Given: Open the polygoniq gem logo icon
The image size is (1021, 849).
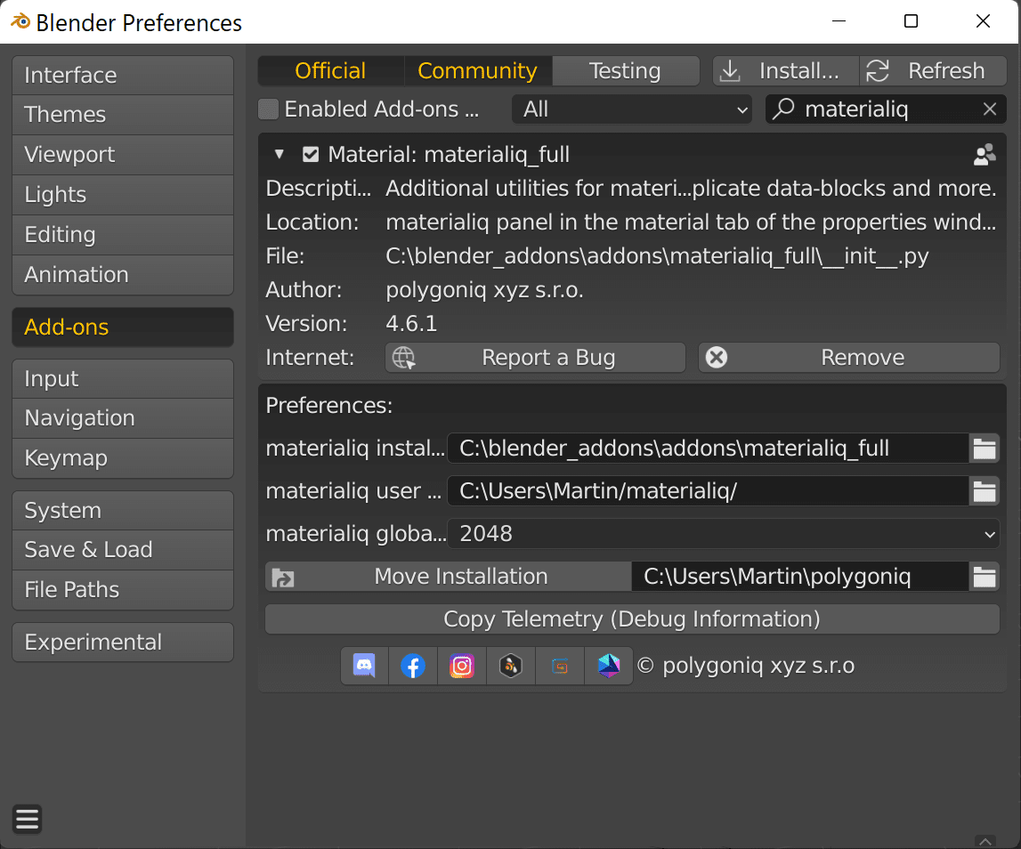Looking at the screenshot, I should 609,666.
